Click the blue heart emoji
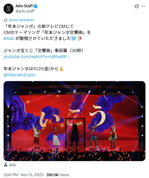149x178 pixels. tap(74, 38)
